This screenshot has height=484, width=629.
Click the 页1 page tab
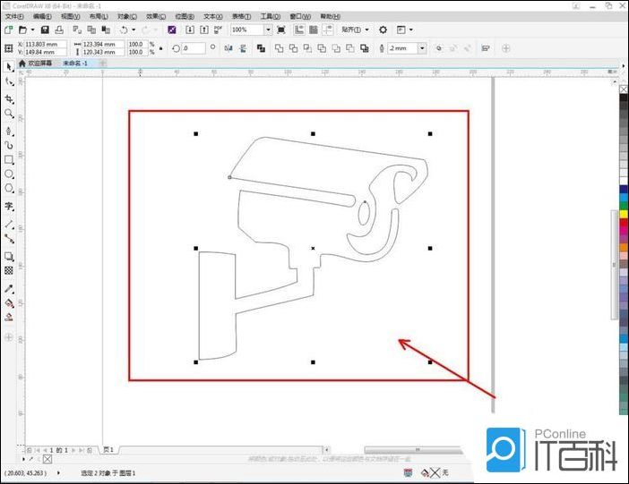[x=108, y=450]
